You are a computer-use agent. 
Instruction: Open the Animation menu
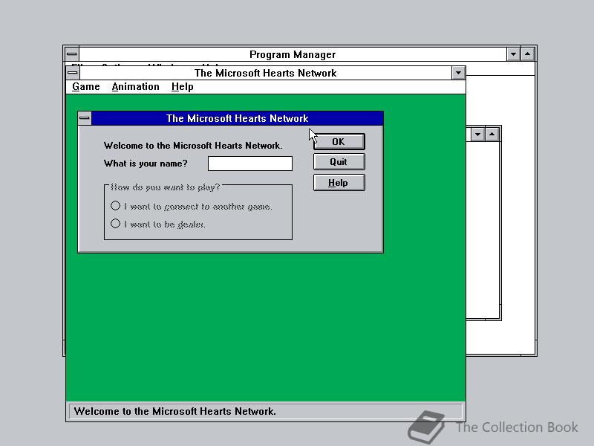pyautogui.click(x=136, y=87)
